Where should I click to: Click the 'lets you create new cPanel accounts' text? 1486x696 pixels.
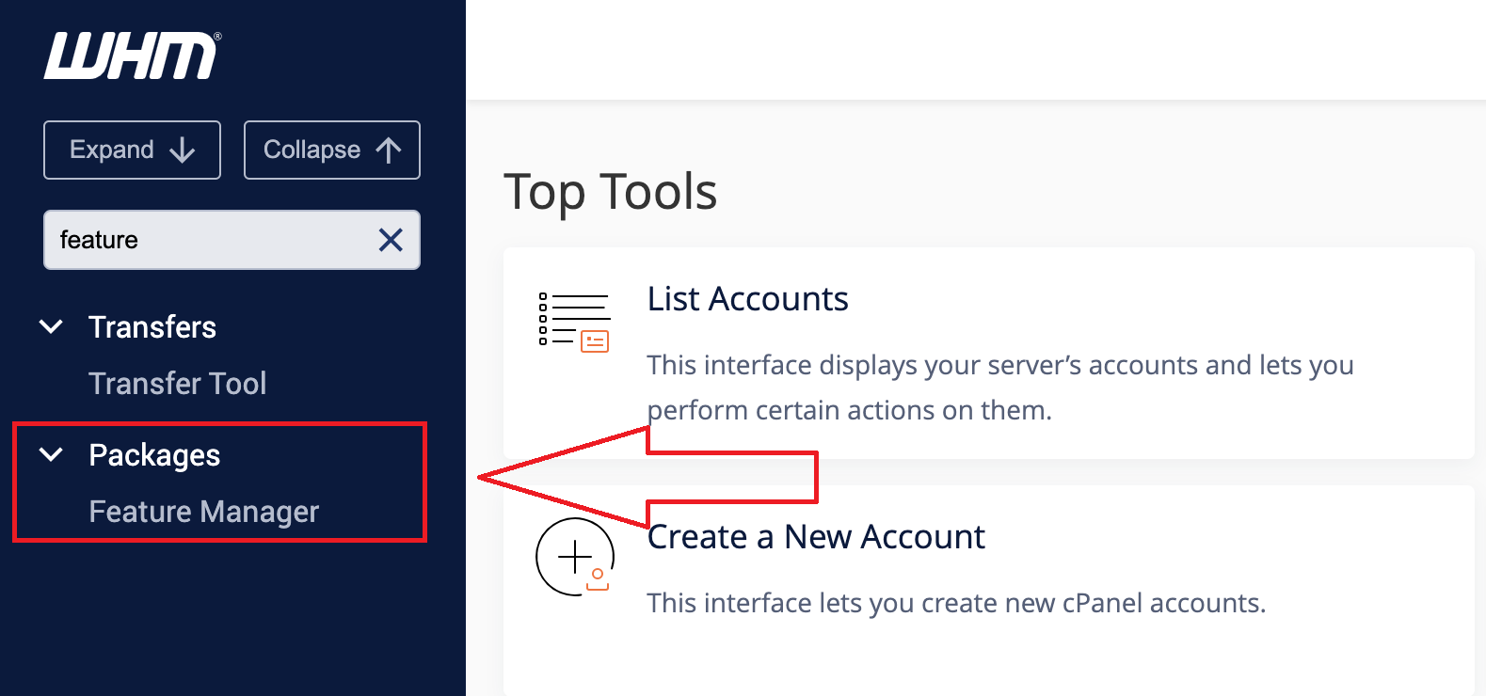[x=1042, y=603]
